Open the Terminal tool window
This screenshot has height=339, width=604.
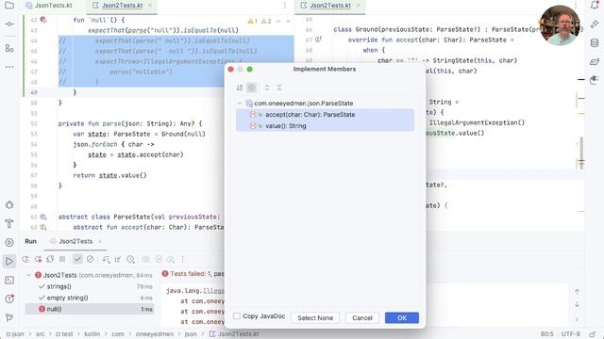click(9, 281)
